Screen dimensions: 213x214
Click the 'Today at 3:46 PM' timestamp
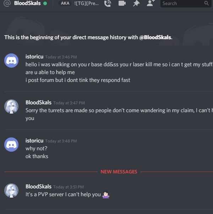click(x=61, y=57)
